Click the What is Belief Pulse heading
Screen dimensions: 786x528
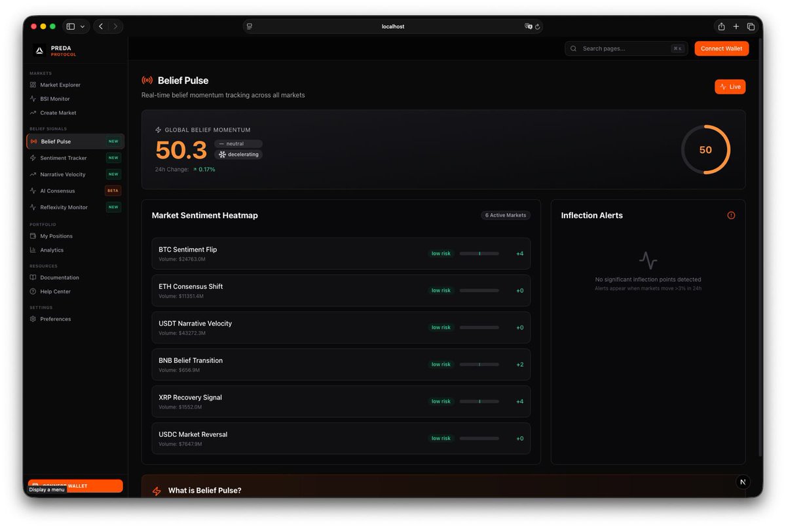click(205, 491)
